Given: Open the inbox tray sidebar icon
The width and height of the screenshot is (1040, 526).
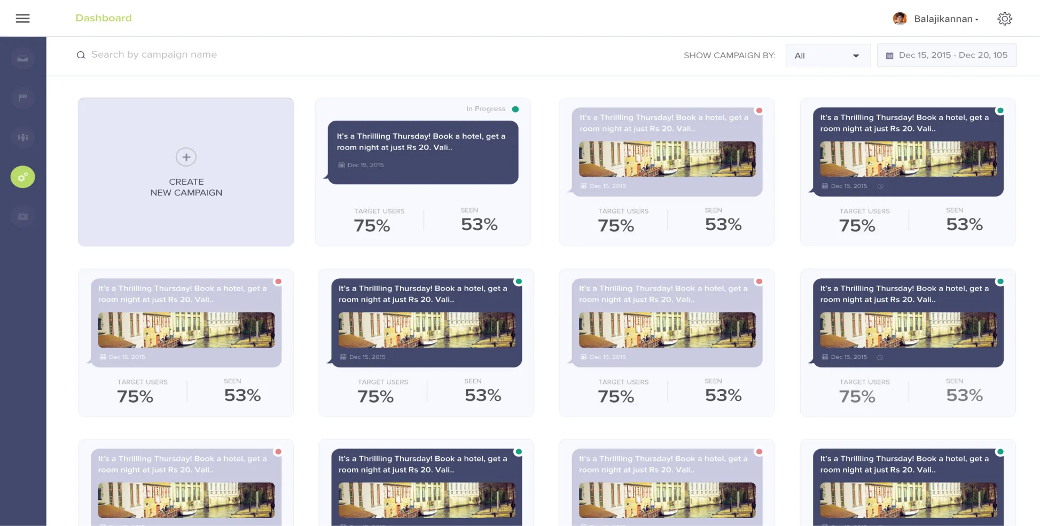Looking at the screenshot, I should 22,59.
